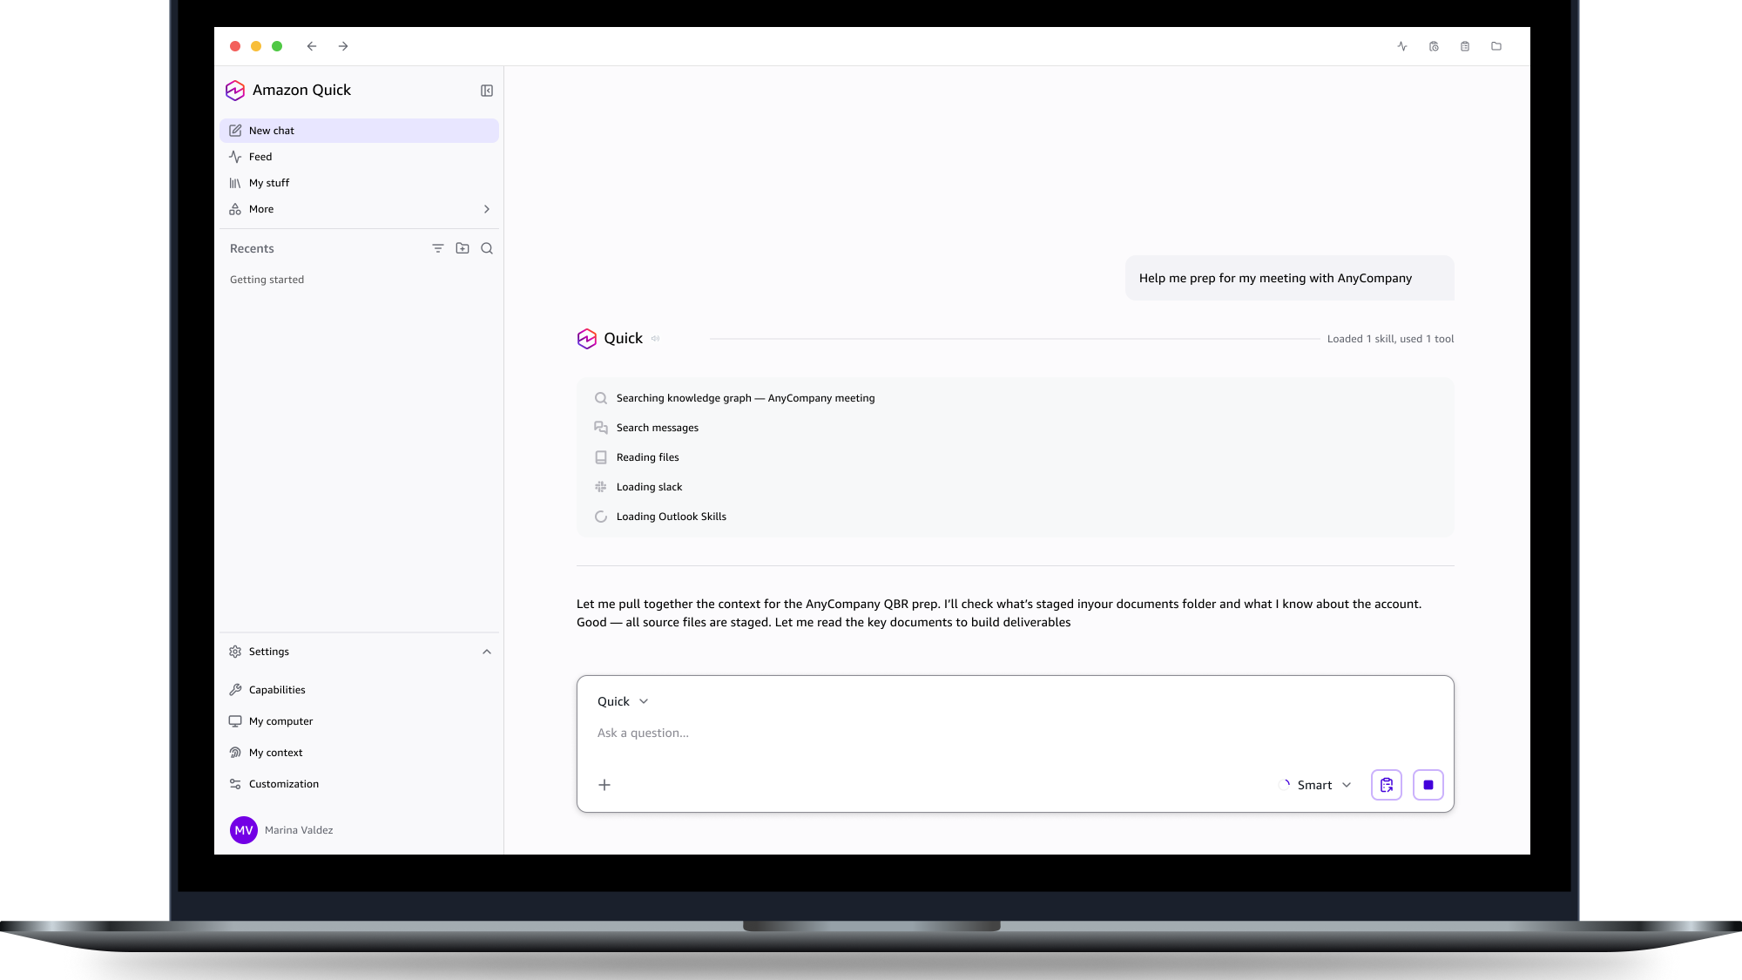Search recent conversations with magnifier icon
The height and width of the screenshot is (980, 1742).
[x=487, y=248]
